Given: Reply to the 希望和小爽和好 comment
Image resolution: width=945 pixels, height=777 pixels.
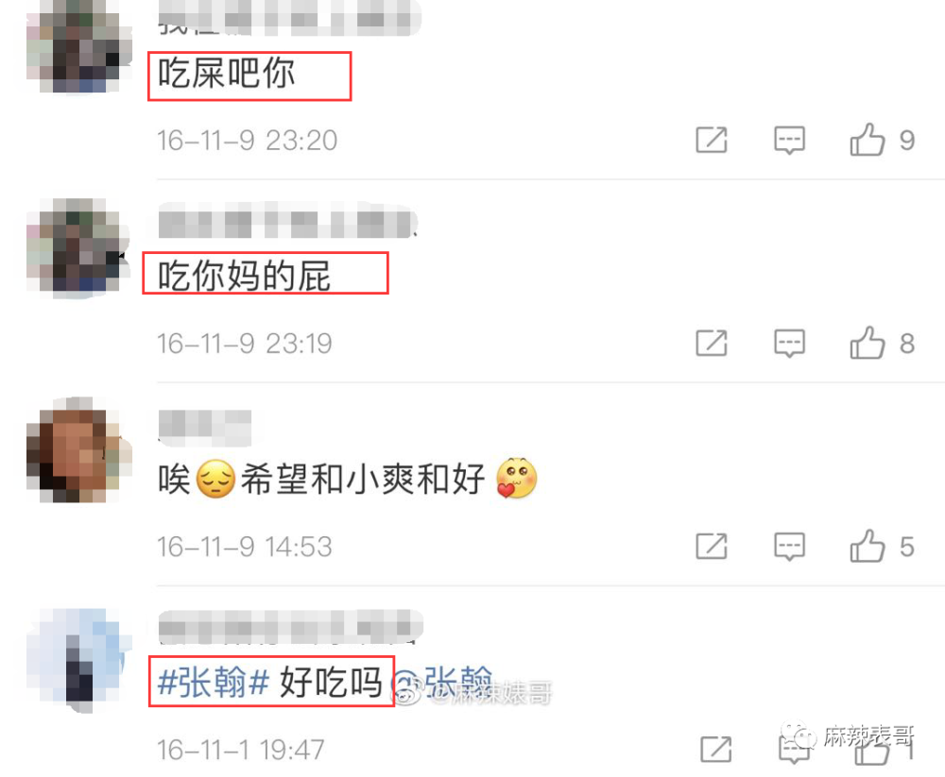Looking at the screenshot, I should coord(789,547).
